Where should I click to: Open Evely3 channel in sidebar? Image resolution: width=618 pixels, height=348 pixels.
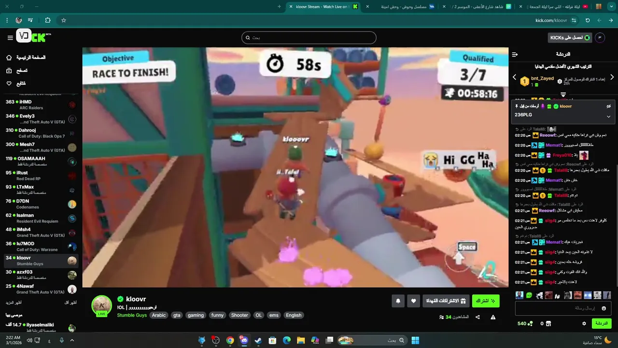[41, 119]
